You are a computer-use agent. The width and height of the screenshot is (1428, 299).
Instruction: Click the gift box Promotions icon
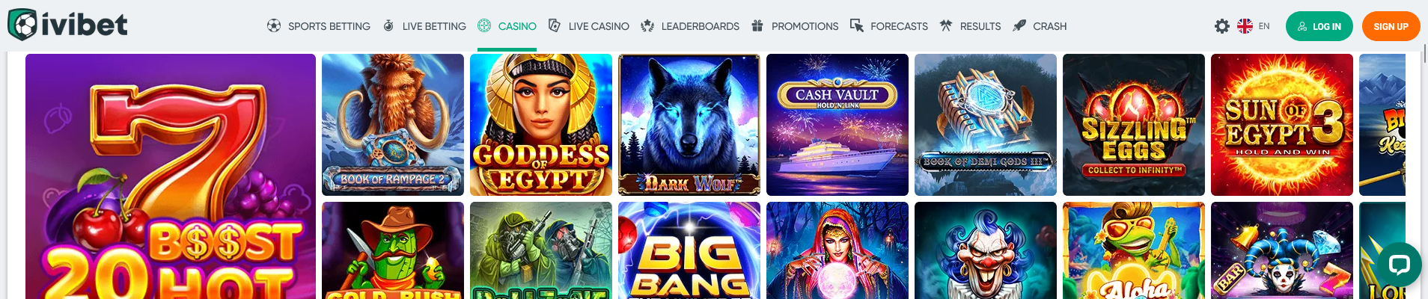pyautogui.click(x=757, y=26)
